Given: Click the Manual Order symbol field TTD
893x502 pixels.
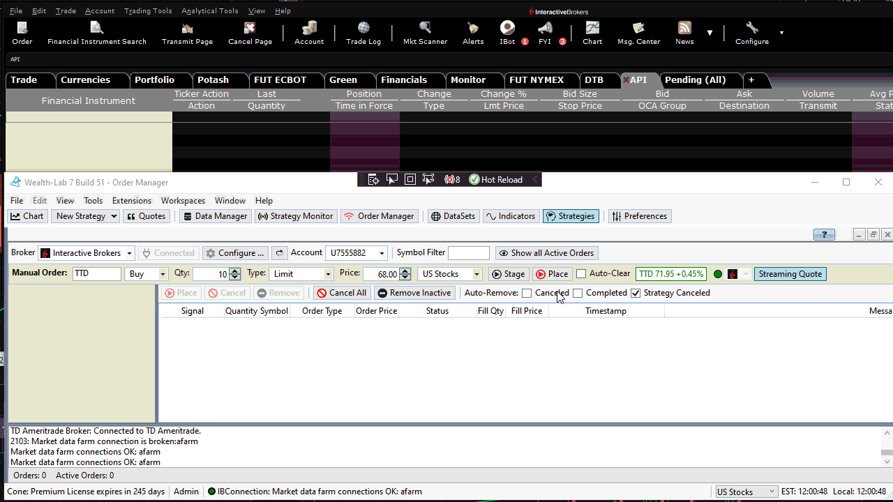Looking at the screenshot, I should click(97, 274).
